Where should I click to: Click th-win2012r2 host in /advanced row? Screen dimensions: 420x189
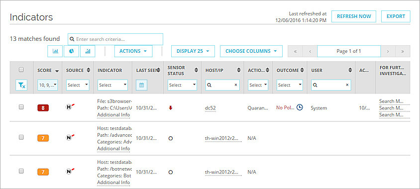click(x=223, y=138)
